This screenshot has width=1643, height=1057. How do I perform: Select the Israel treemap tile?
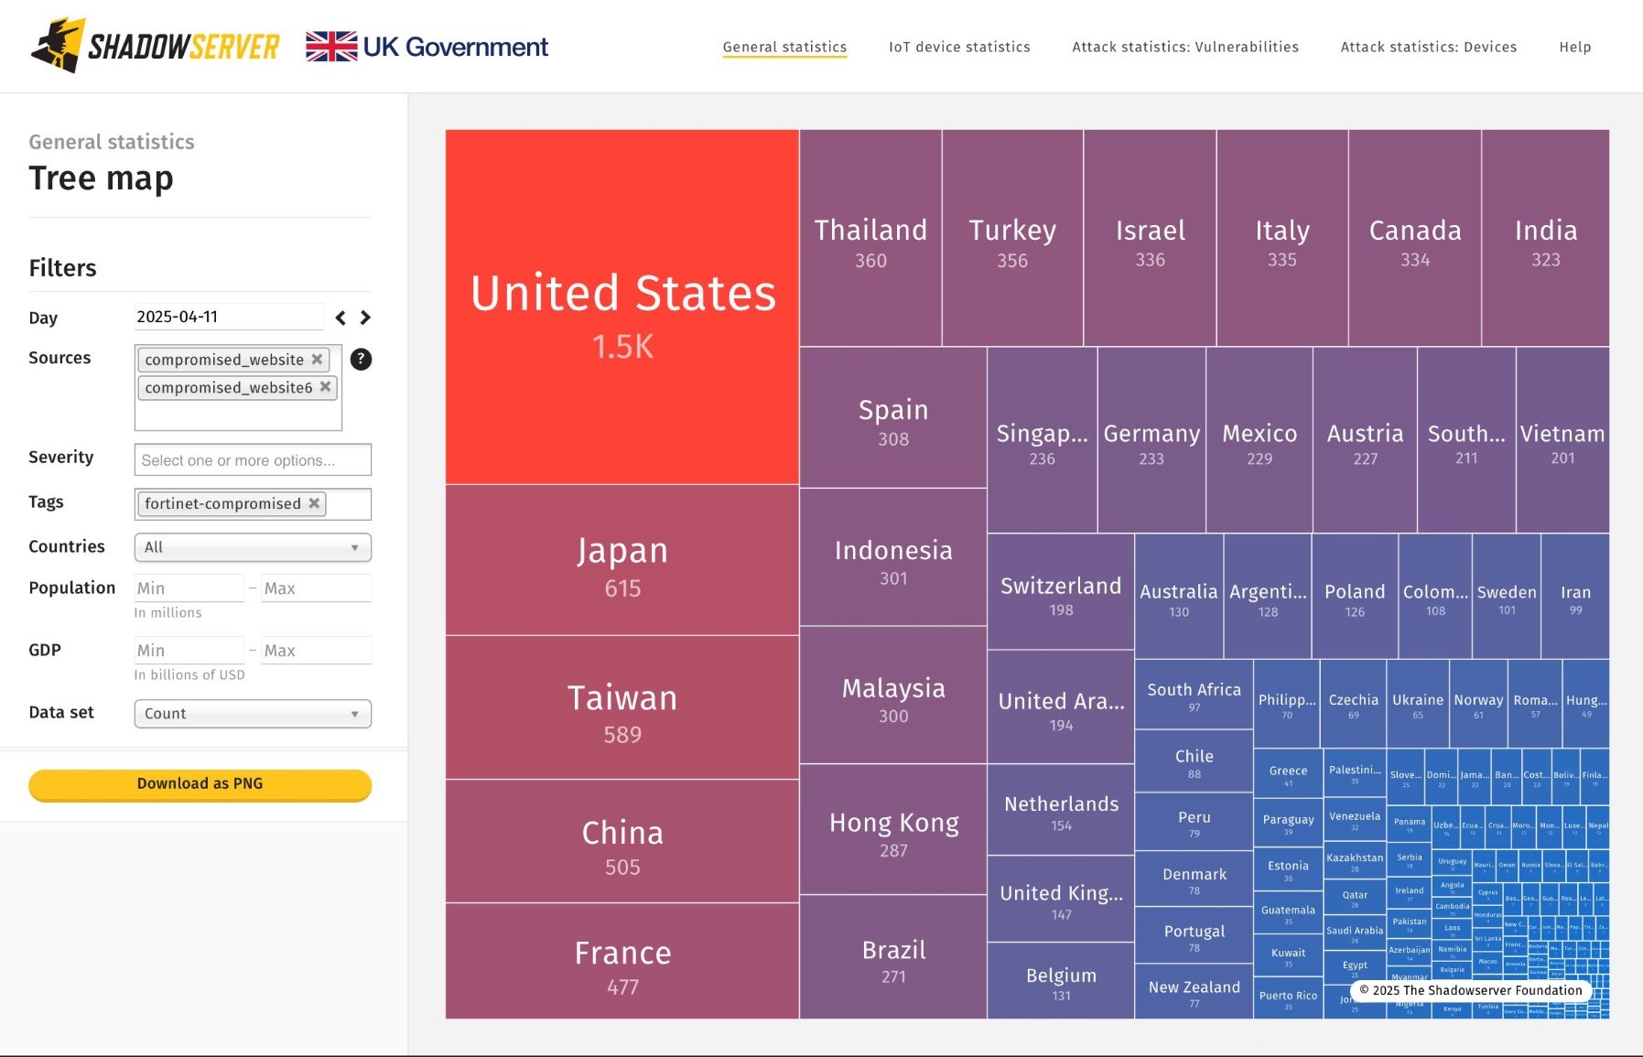point(1150,238)
